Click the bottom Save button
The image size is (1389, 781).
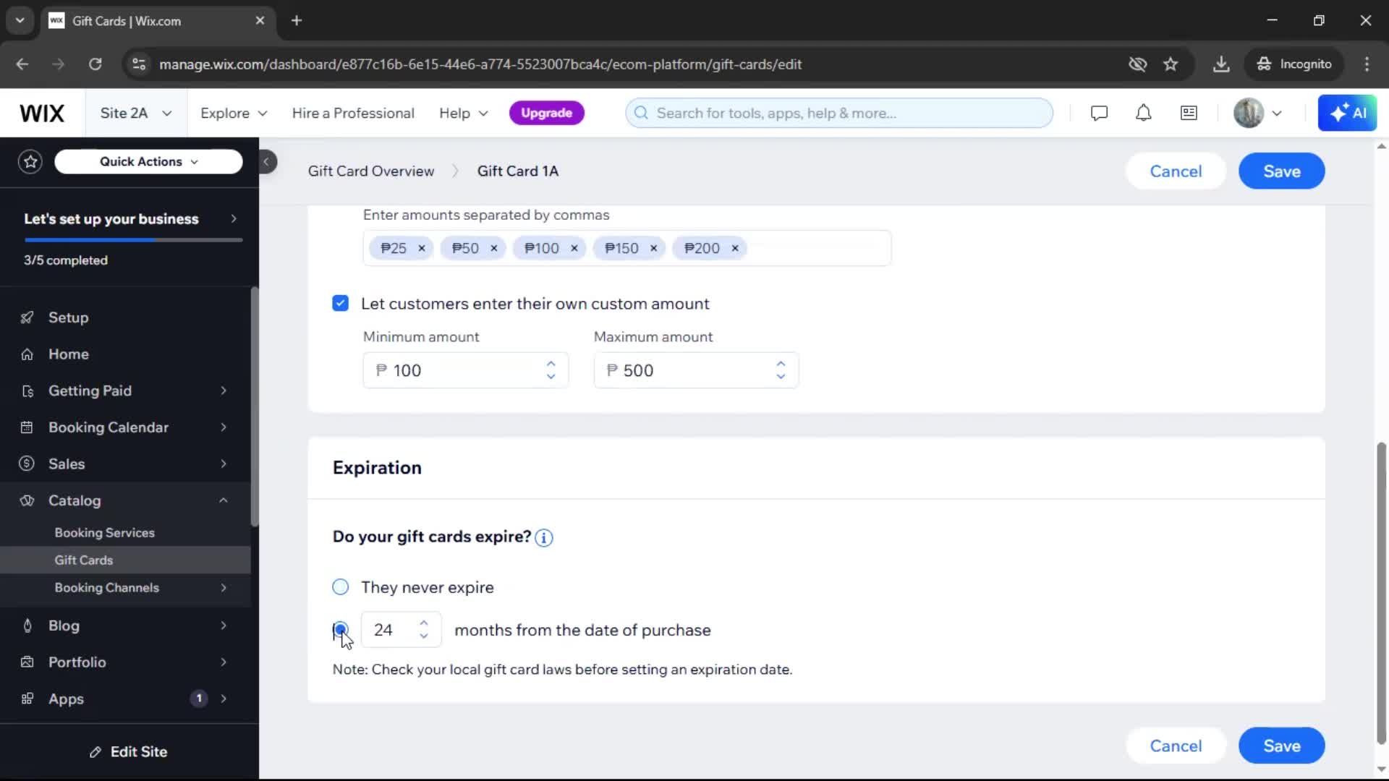[x=1281, y=746]
